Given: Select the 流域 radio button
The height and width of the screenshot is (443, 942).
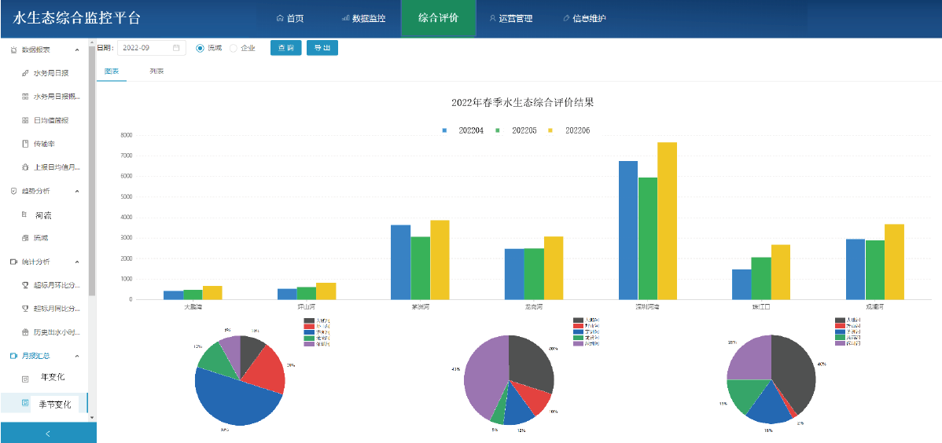Looking at the screenshot, I should click(x=200, y=48).
